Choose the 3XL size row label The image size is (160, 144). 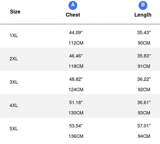tap(14, 82)
